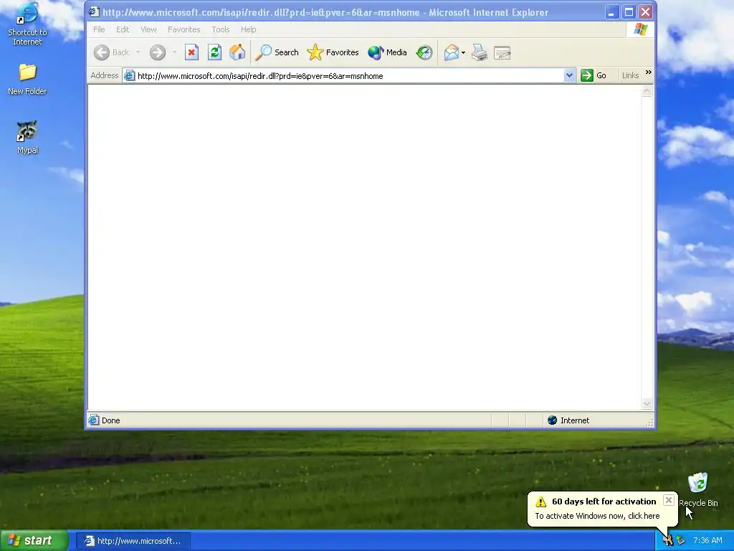Open the Back history dropdown arrow
The width and height of the screenshot is (734, 551).
138,52
